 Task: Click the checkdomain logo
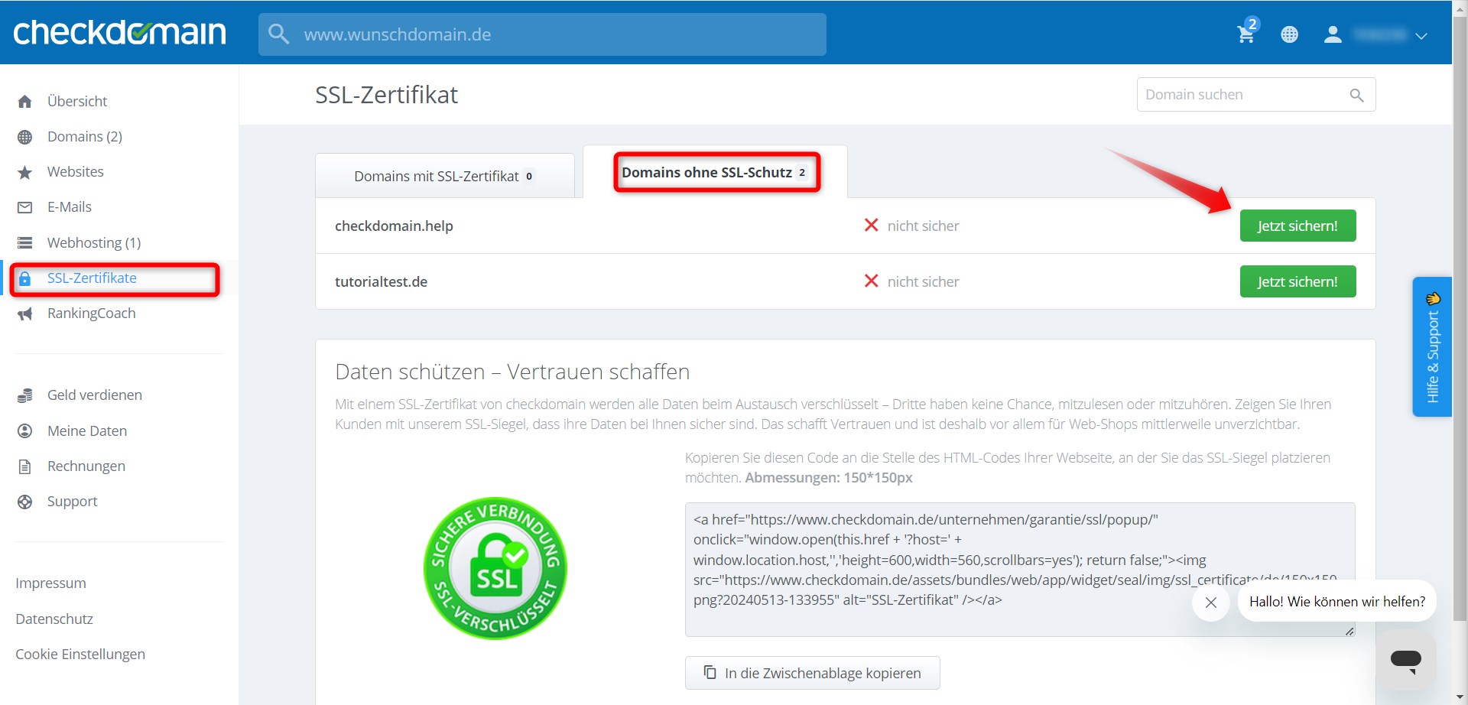pos(119,33)
